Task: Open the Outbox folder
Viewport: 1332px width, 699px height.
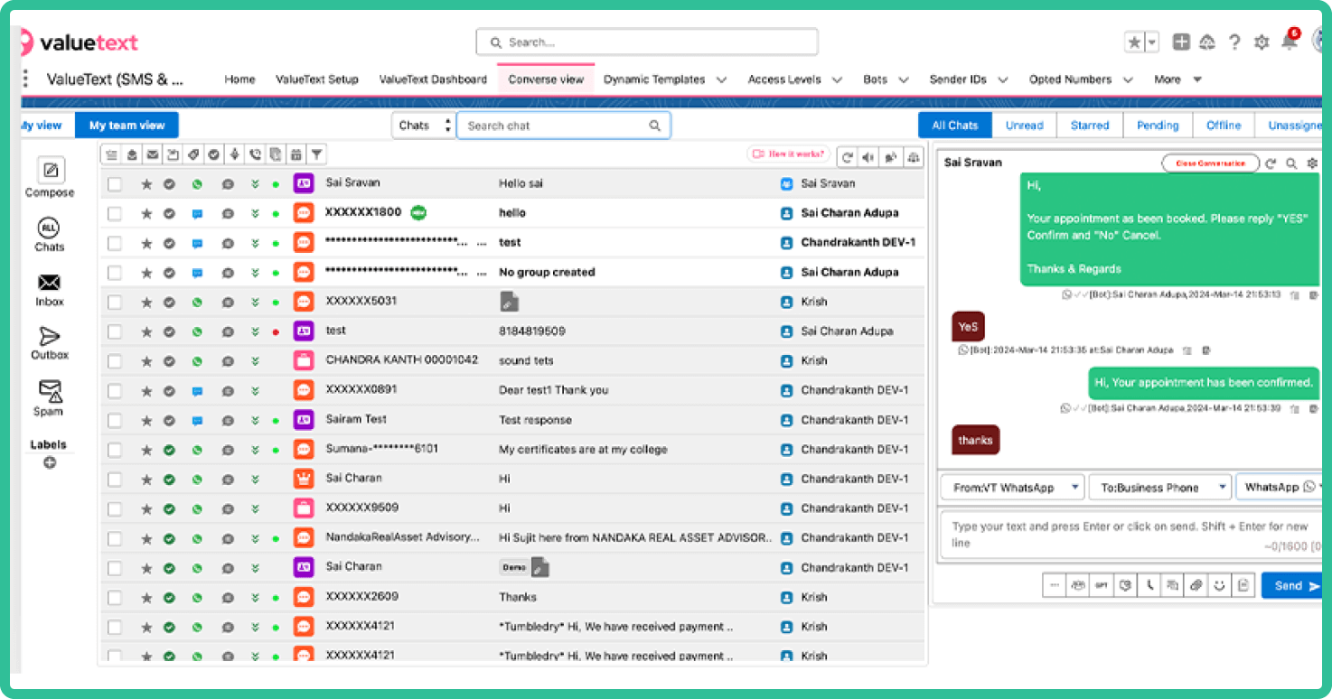Action: pyautogui.click(x=50, y=344)
